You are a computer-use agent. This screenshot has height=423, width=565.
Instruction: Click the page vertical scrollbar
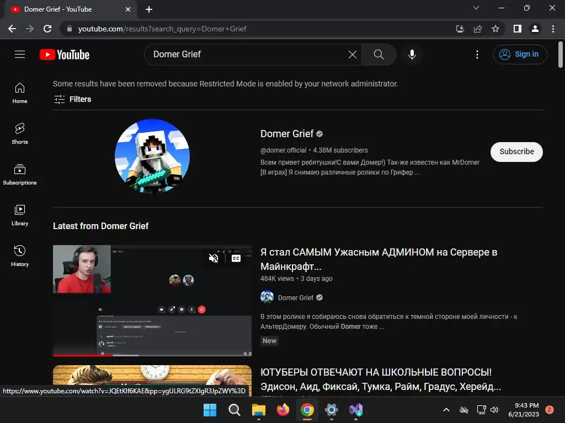pyautogui.click(x=561, y=55)
